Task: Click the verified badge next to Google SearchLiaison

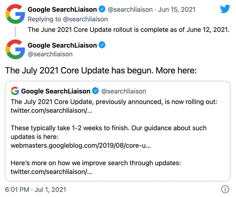Action: (x=102, y=9)
